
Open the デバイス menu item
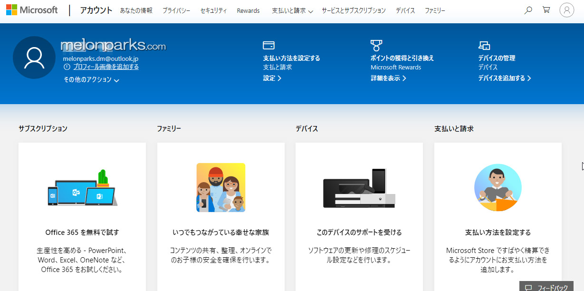pyautogui.click(x=405, y=10)
